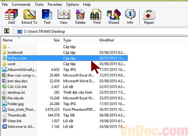
Task: Click the modified date 12/07/2015 9:0...
Action: tap(112, 75)
